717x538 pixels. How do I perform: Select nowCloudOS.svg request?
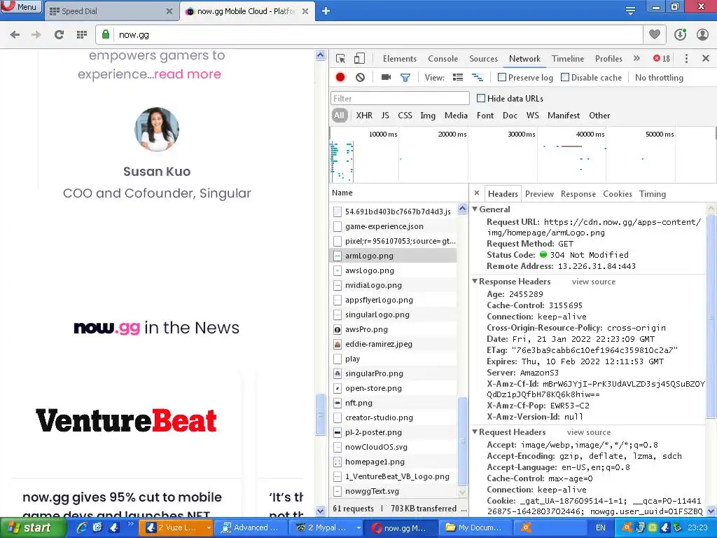pyautogui.click(x=394, y=447)
